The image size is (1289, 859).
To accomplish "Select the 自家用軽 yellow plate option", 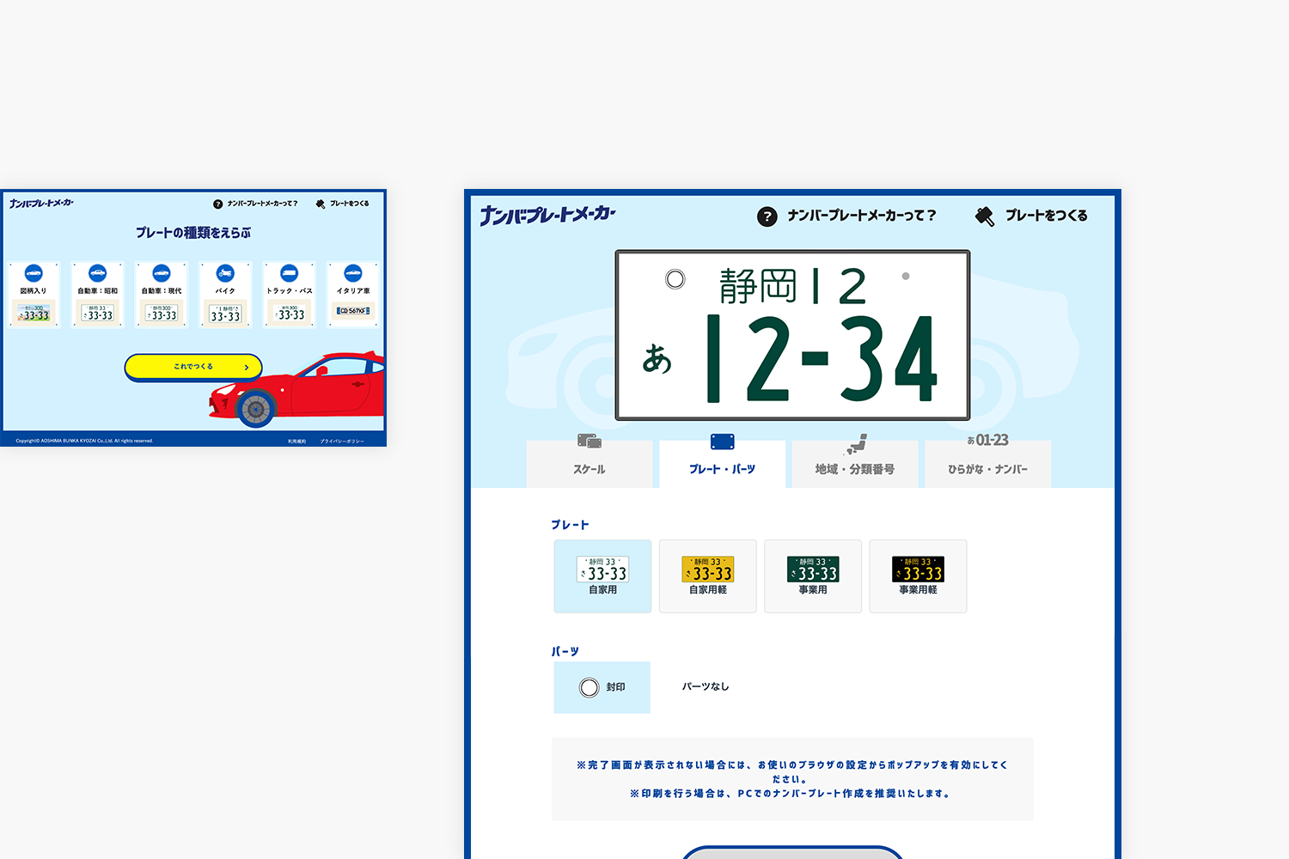I will (707, 576).
